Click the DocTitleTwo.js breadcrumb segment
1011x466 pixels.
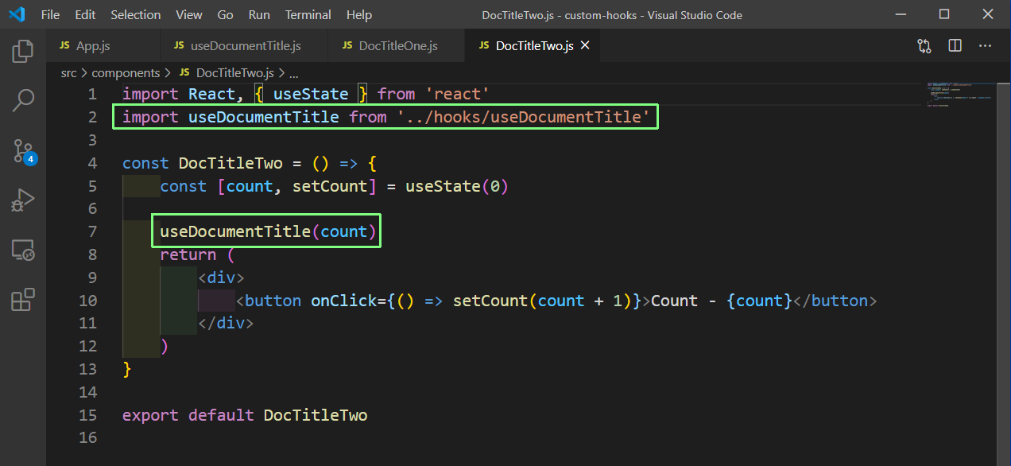227,72
